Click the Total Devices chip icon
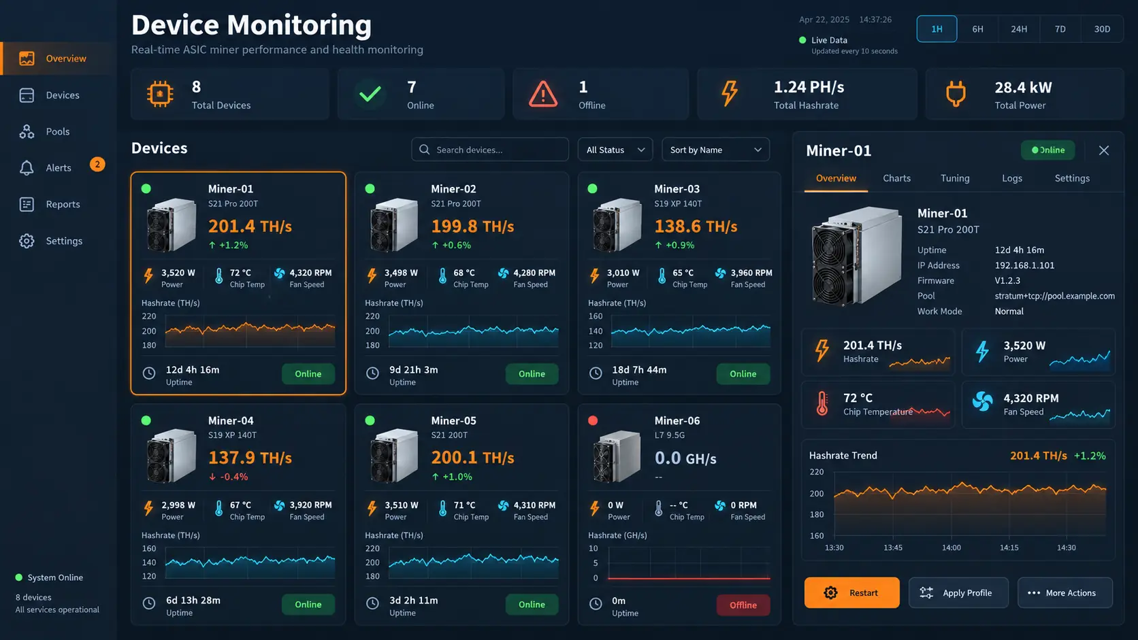1138x640 pixels. pyautogui.click(x=160, y=94)
